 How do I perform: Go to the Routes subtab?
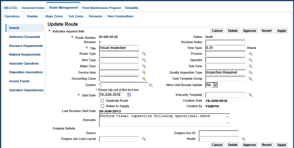32,16
